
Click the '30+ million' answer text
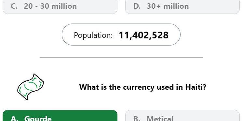168,6
